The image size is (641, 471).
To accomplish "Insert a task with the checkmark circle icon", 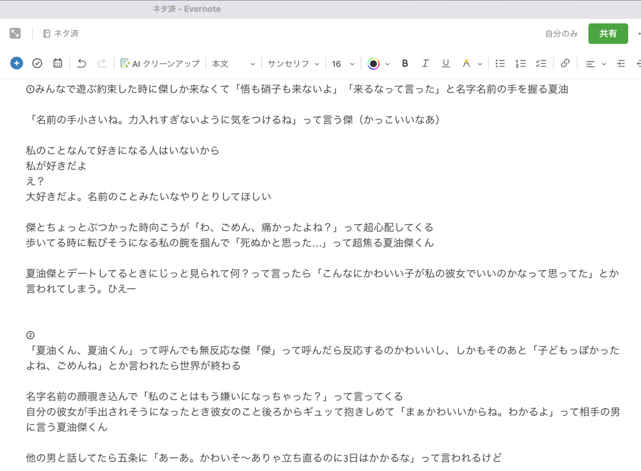I will pyautogui.click(x=37, y=63).
